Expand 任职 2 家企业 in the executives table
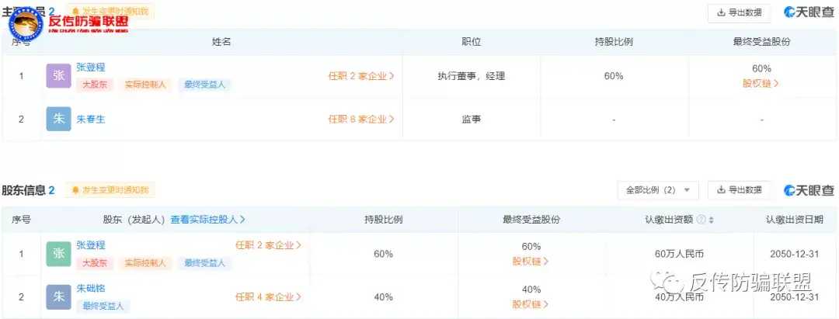Screen dimensions: 839x319 360,76
